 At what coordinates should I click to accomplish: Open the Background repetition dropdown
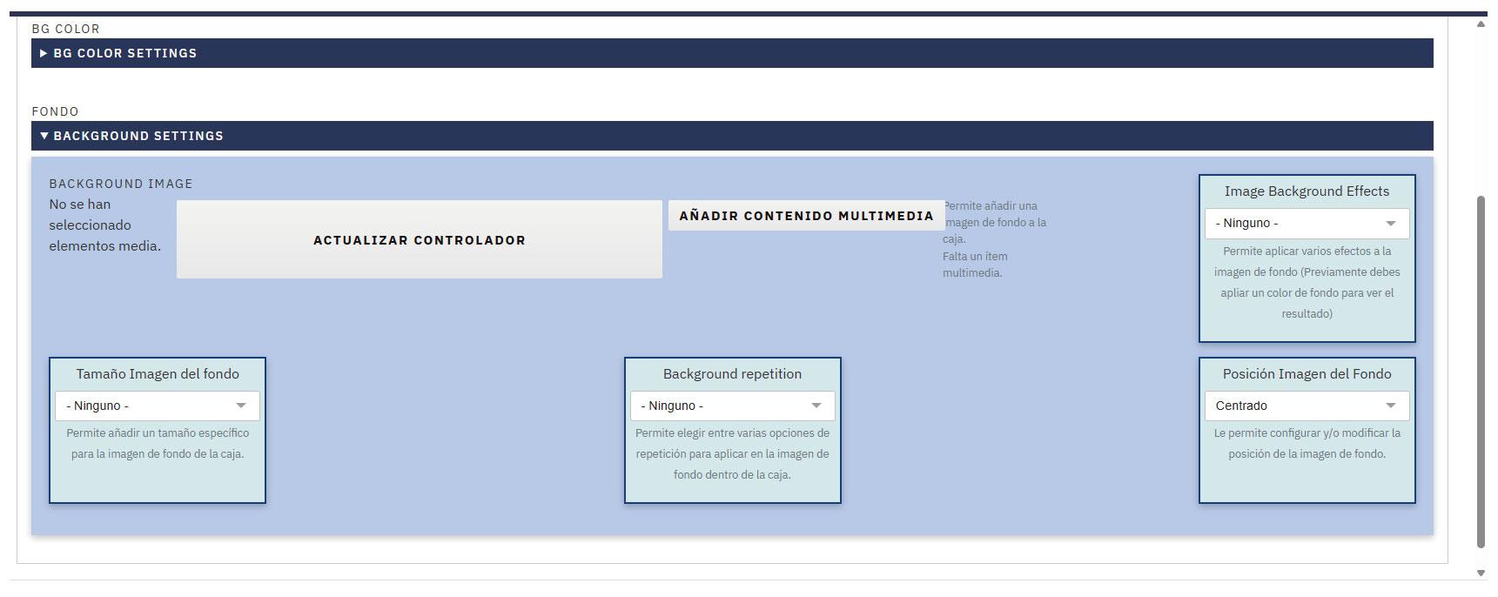click(x=732, y=406)
